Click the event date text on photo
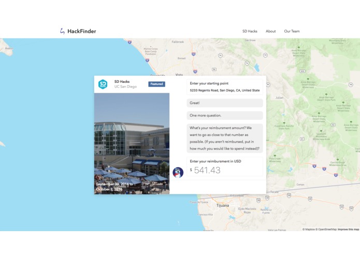 pos(114,187)
